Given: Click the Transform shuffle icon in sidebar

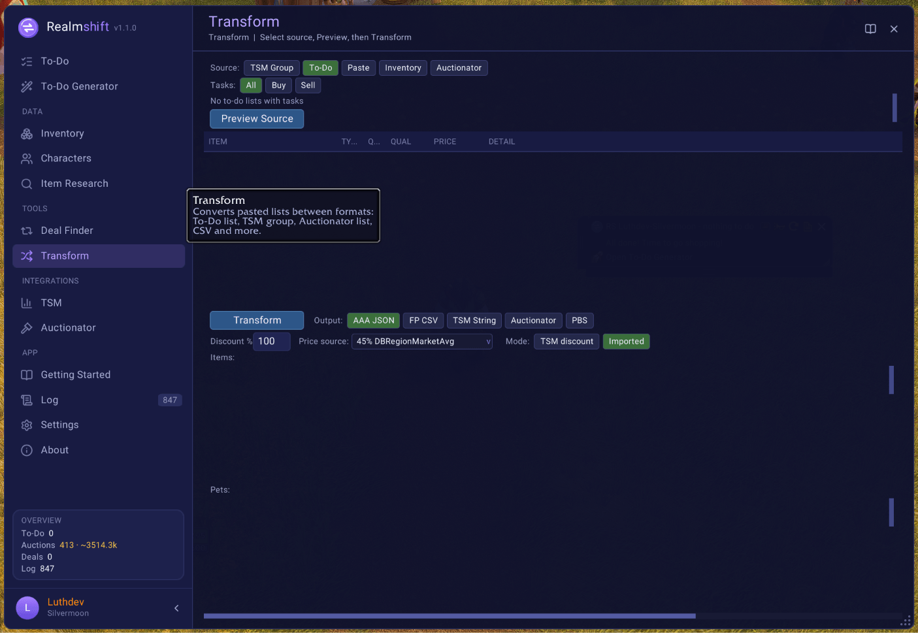Looking at the screenshot, I should [x=27, y=256].
